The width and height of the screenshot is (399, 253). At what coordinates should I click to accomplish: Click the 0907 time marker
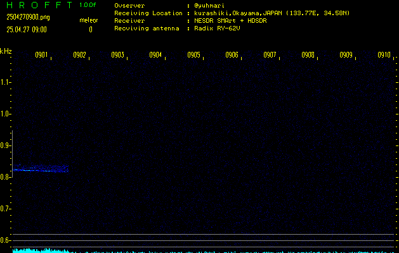(270, 55)
